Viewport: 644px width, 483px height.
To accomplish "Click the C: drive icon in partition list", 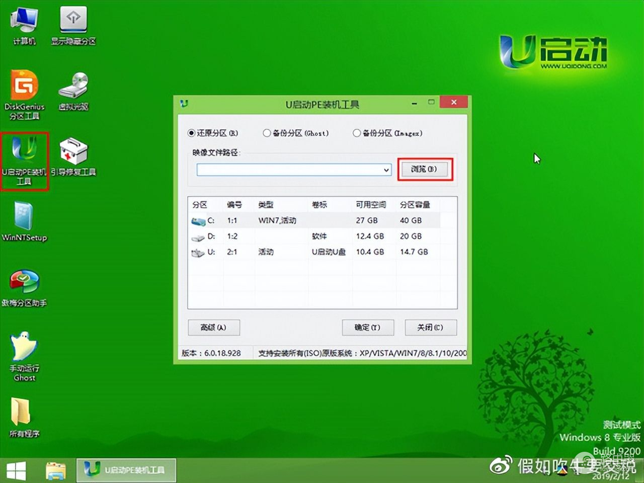I will pyautogui.click(x=198, y=221).
